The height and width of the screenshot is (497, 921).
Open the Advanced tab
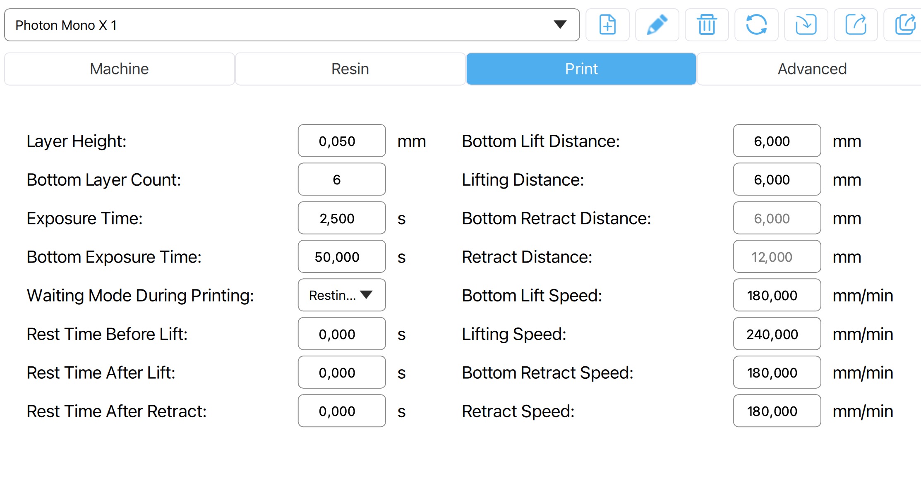(812, 69)
